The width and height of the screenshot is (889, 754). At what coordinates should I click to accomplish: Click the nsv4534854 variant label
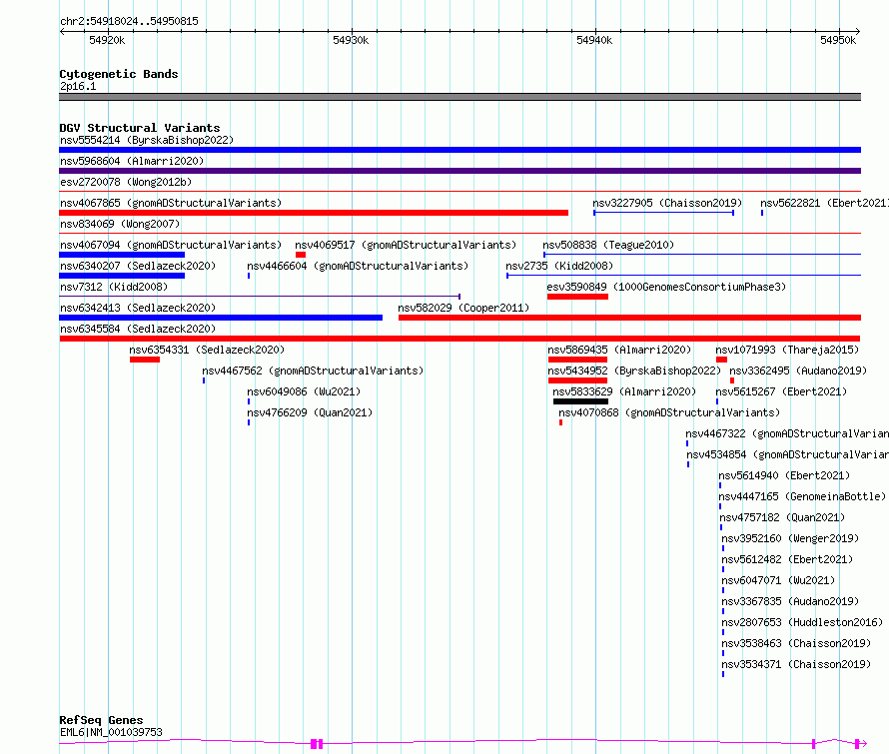pos(787,454)
